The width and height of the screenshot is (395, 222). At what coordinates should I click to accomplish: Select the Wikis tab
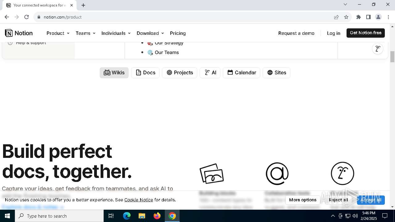pos(114,72)
